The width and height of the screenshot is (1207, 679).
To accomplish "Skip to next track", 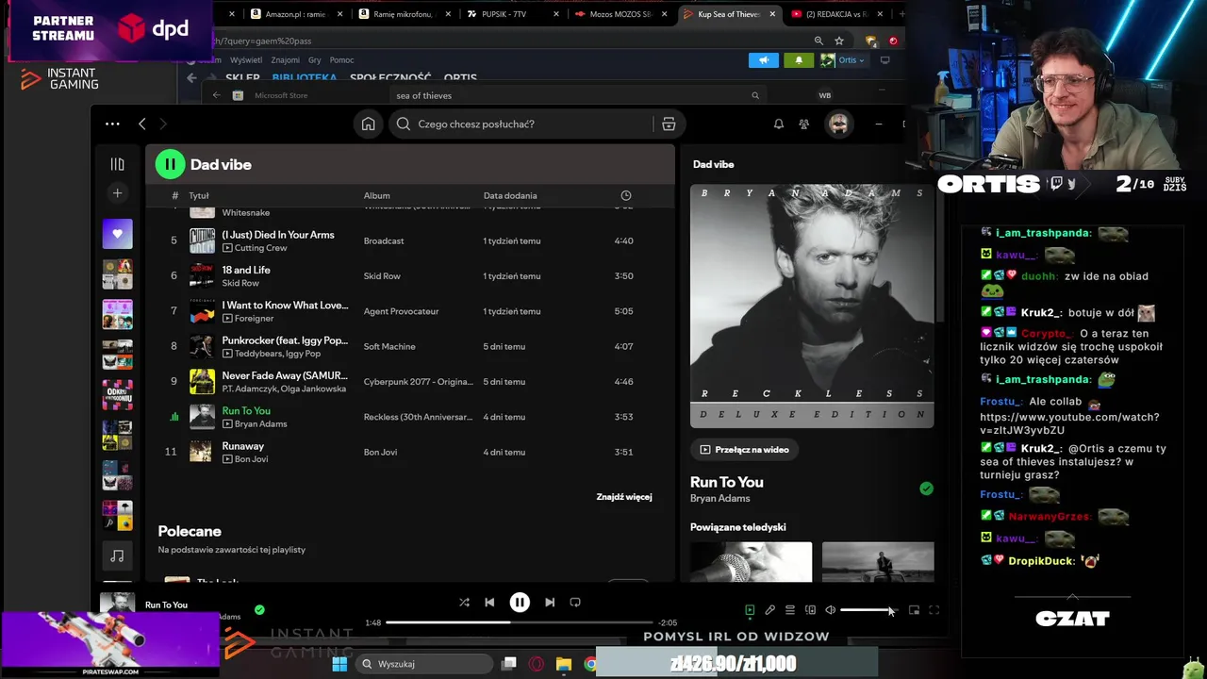I will pyautogui.click(x=550, y=603).
